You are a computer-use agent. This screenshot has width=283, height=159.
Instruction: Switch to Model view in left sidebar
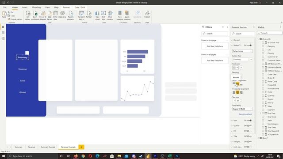pyautogui.click(x=3, y=38)
